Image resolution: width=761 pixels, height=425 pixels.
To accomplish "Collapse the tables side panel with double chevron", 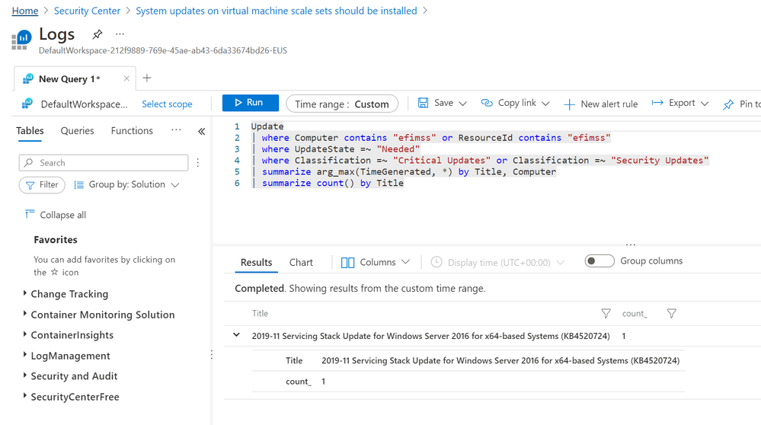I will 201,131.
